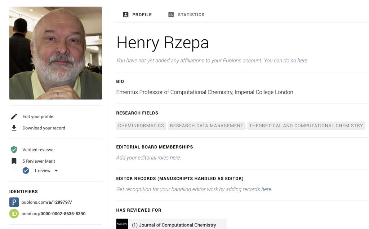Click 'here' link to add editorial roles
The width and height of the screenshot is (369, 229).
point(175,158)
